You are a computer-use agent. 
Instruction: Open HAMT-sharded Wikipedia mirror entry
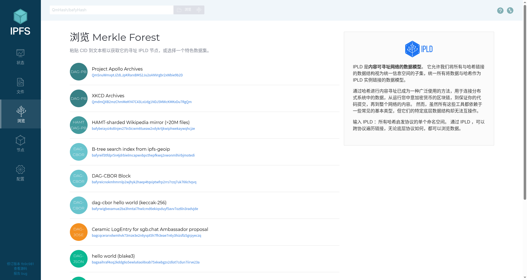(x=141, y=122)
